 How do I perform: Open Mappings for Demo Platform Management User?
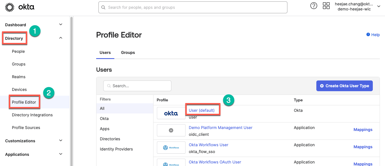click(363, 130)
